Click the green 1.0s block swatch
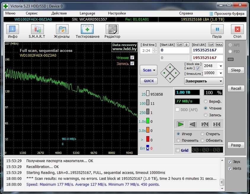This screenshot has height=194, width=250. pyautogui.click(x=148, y=121)
